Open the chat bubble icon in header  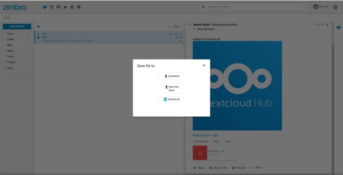(x=59, y=7)
